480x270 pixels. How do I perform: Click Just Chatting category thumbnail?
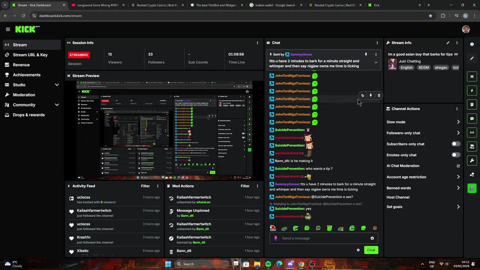coord(392,64)
